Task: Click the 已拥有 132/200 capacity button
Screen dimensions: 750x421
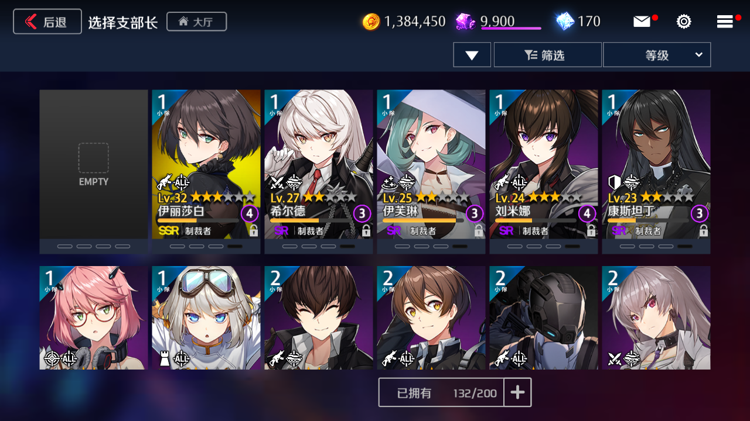Action: pyautogui.click(x=442, y=392)
